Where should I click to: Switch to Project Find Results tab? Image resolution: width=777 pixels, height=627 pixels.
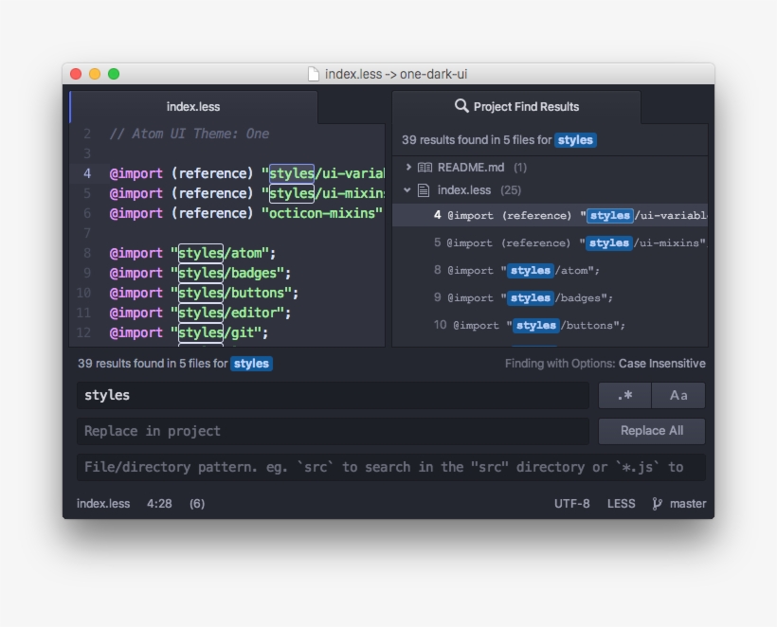(516, 106)
